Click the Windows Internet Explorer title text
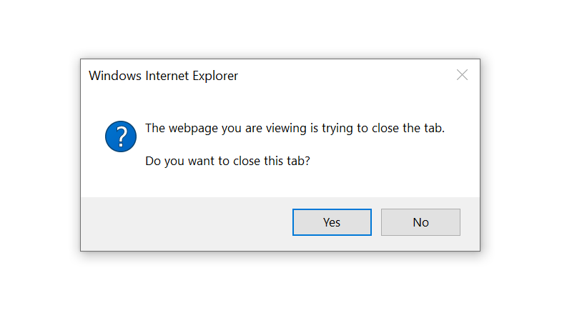 pyautogui.click(x=164, y=76)
